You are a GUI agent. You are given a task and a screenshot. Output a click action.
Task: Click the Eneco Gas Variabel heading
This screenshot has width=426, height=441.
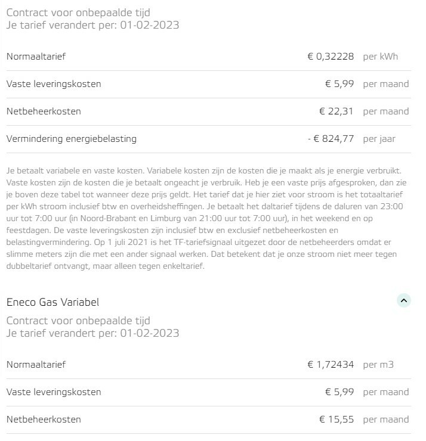[53, 302]
